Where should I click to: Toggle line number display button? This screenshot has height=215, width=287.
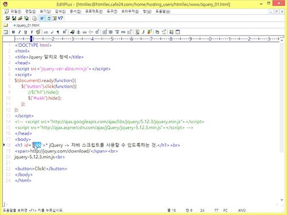tap(49, 18)
